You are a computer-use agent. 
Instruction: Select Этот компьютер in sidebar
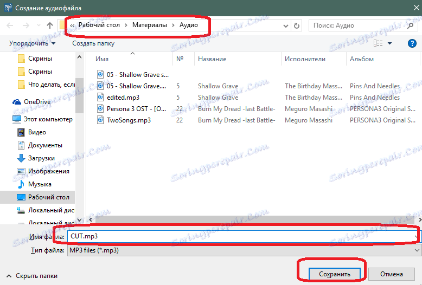(x=42, y=119)
